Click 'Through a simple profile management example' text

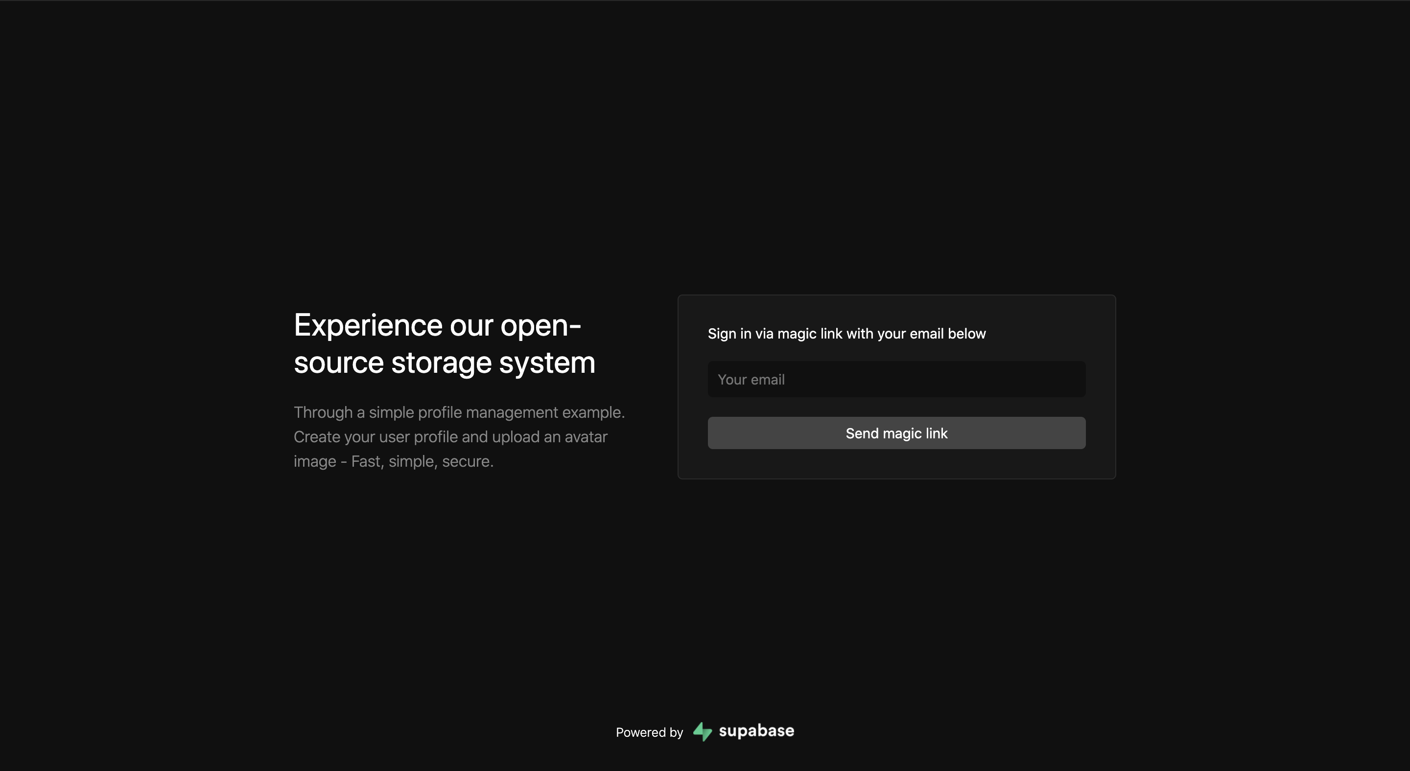click(x=459, y=412)
